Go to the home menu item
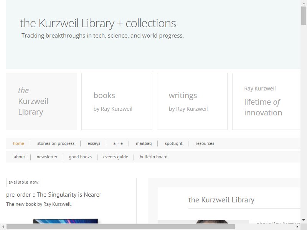Image resolution: width=307 pixels, height=230 pixels. 18,143
